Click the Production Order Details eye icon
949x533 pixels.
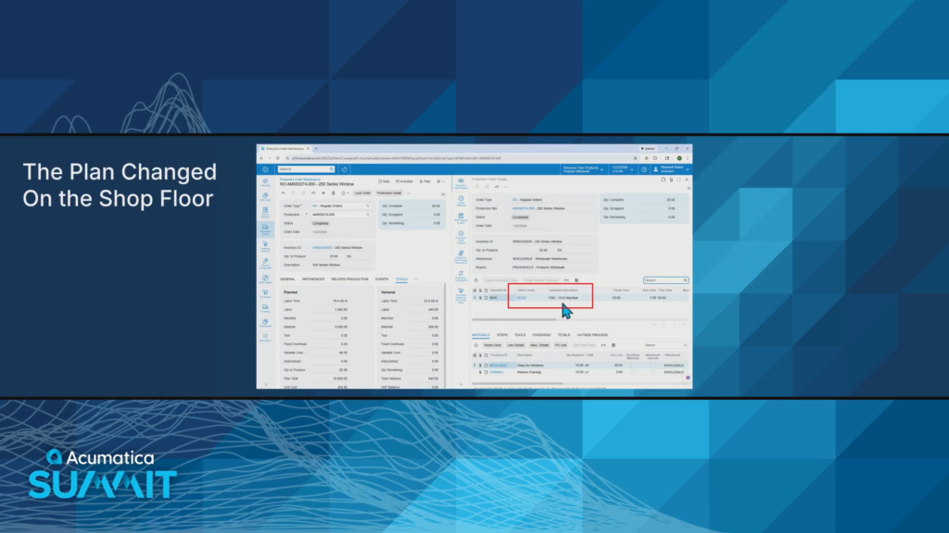(x=461, y=181)
